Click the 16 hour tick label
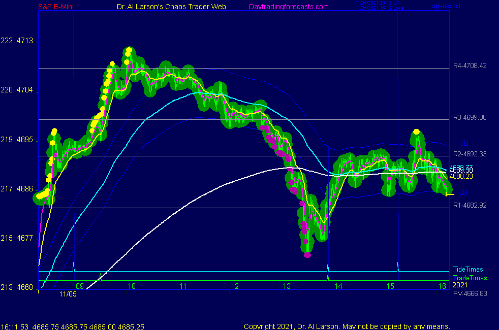Viewport: 499px width, 330px height. [x=442, y=286]
